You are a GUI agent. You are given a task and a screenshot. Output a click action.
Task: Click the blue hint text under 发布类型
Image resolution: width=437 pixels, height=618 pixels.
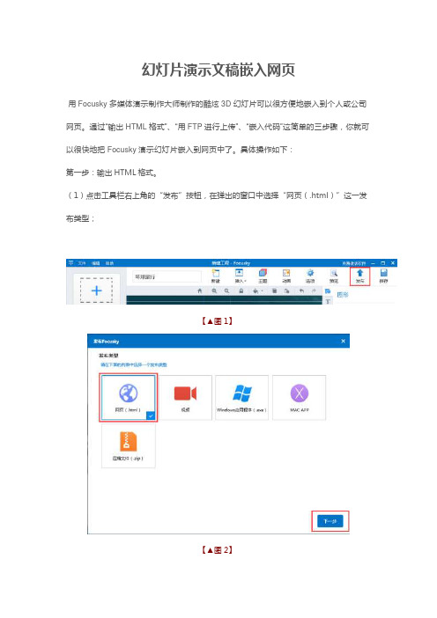point(134,364)
